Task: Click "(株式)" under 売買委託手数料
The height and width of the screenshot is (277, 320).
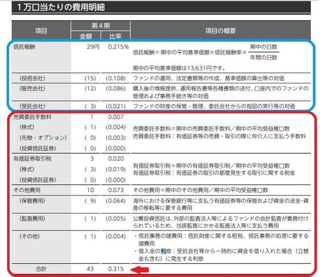Action: tap(27, 127)
